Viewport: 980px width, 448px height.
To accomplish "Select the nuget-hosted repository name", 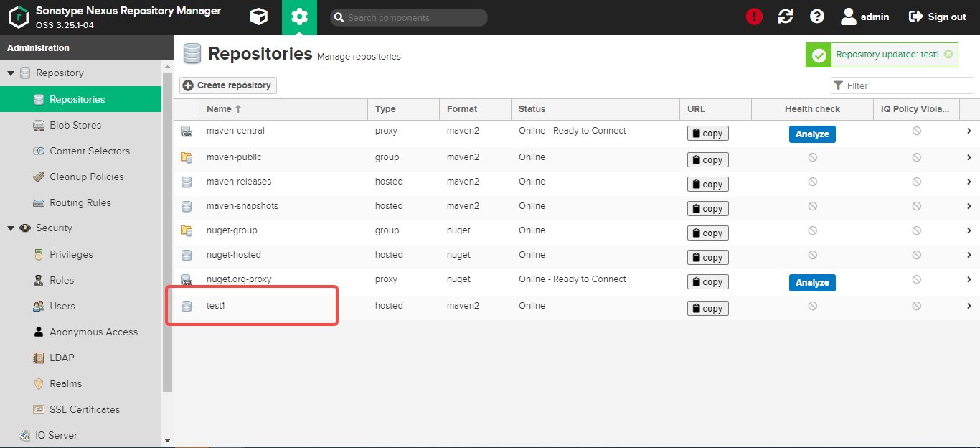I will click(234, 255).
